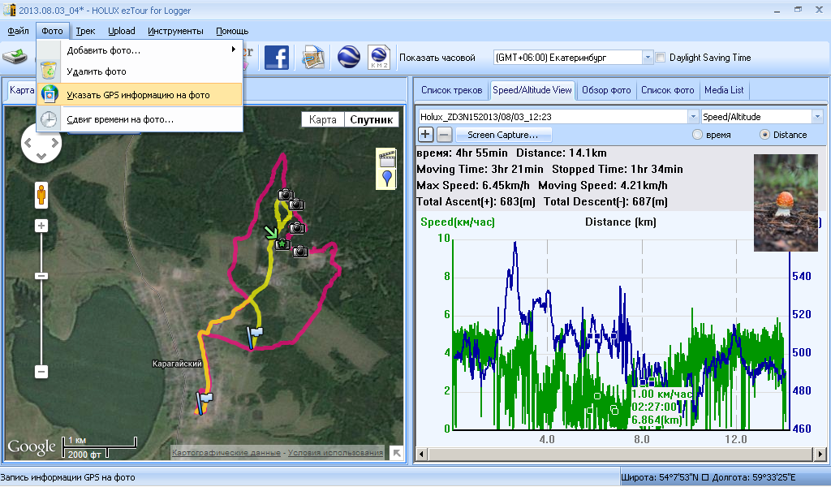Switch map to Карта view
This screenshot has height=487, width=831.
(323, 119)
